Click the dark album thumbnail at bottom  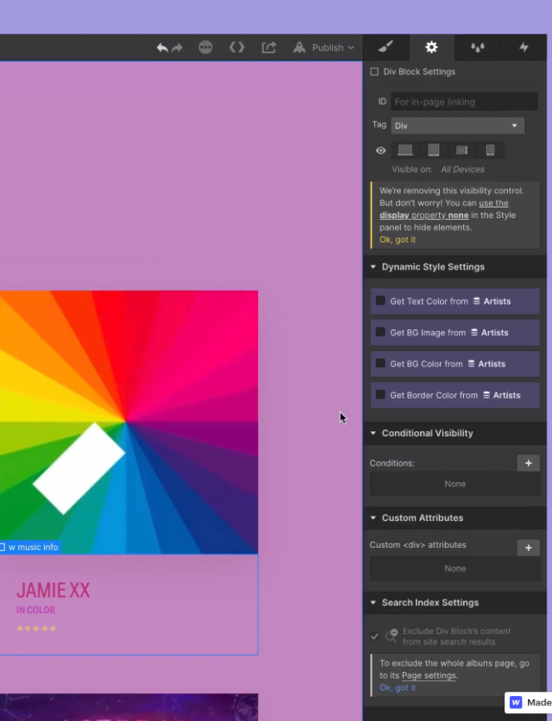coord(129,707)
